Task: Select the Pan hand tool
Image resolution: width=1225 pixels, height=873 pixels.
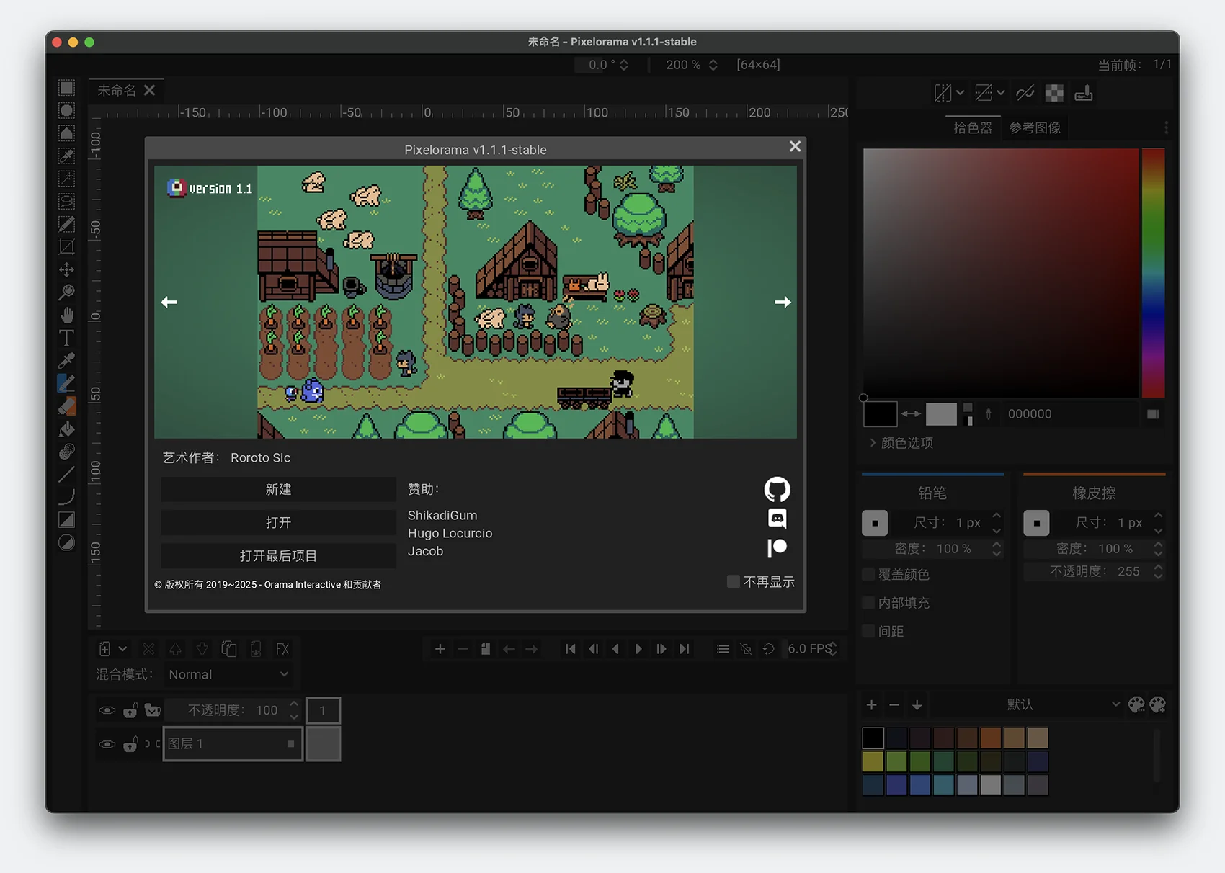Action: tap(66, 315)
